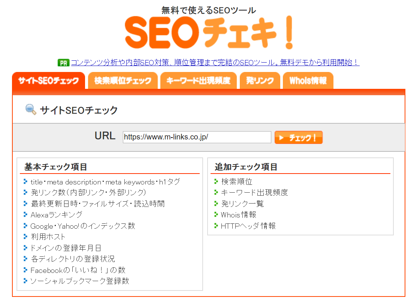Viewport: 417px width, 307px height.
Task: Click the 発リンク一覧 item
Action: pyautogui.click(x=242, y=204)
